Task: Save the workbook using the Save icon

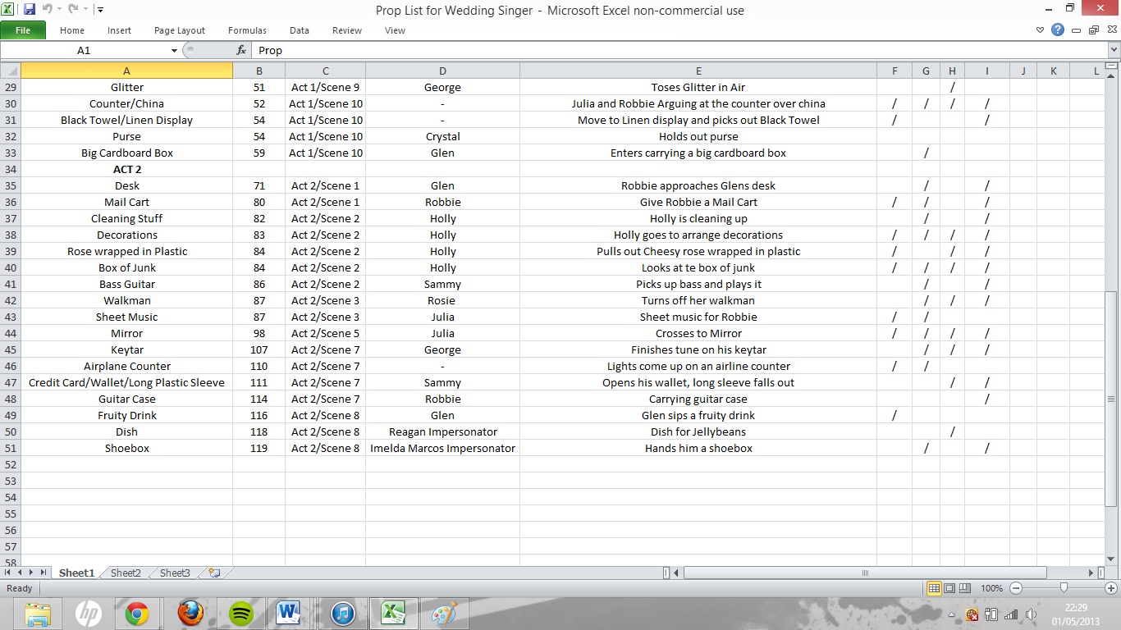Action: [x=29, y=7]
